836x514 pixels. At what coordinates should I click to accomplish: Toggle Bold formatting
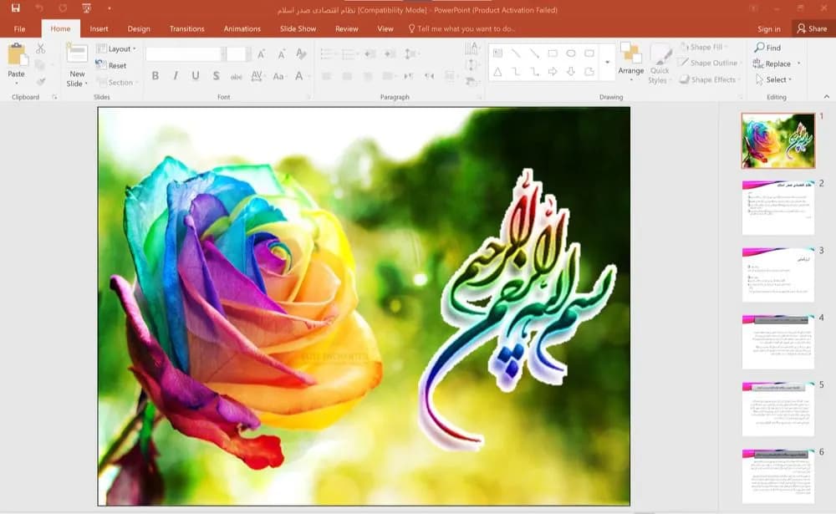tap(155, 76)
